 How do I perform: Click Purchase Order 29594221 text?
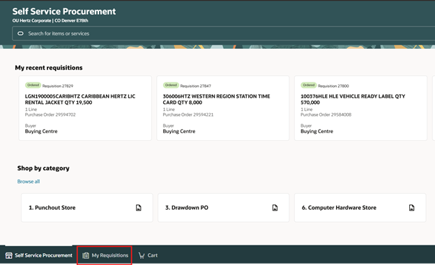pyautogui.click(x=188, y=114)
